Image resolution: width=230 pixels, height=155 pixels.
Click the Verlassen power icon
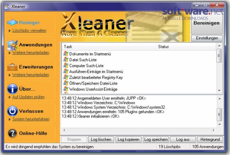point(12,111)
